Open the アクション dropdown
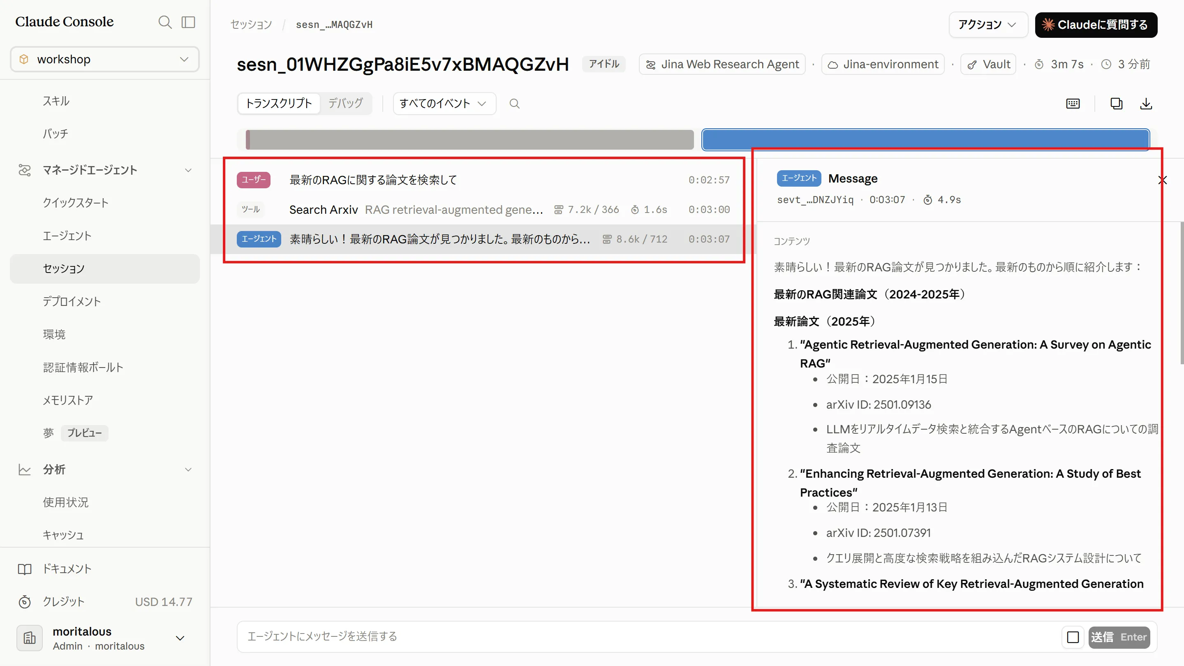This screenshot has width=1184, height=666. pyautogui.click(x=988, y=24)
